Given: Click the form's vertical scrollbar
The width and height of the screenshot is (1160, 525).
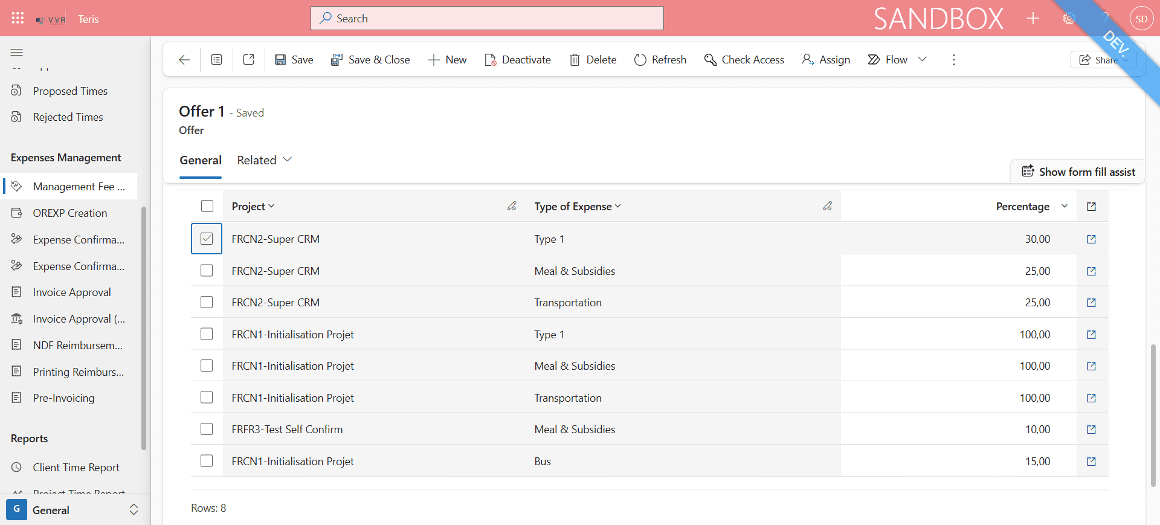Looking at the screenshot, I should tap(1153, 415).
